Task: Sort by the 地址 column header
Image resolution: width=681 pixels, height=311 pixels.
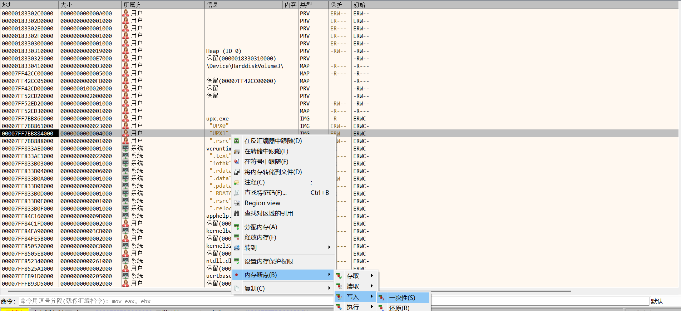Action: click(29, 5)
